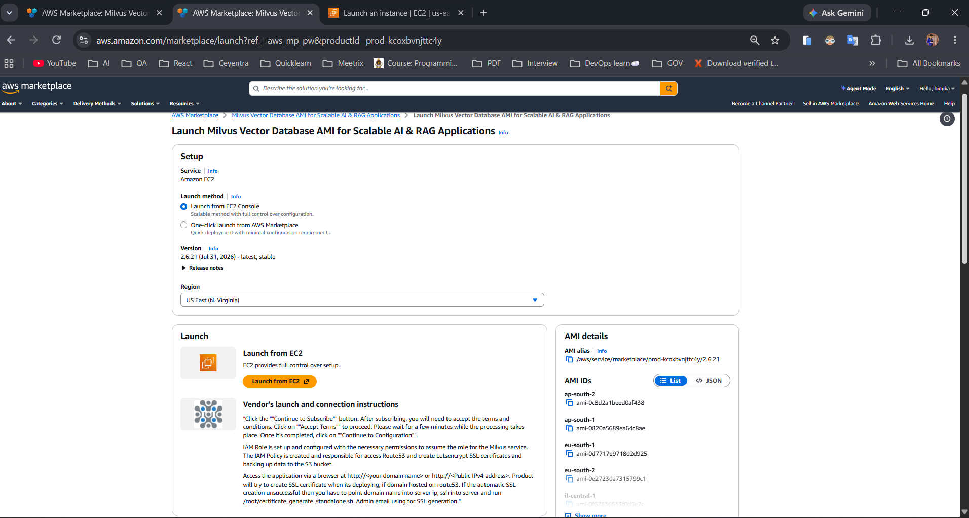
Task: Switch AMI IDs view to List
Action: coord(670,381)
